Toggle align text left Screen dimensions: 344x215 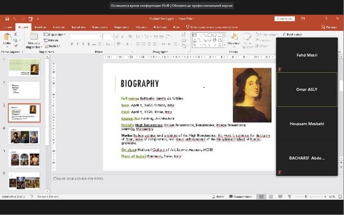[138, 44]
